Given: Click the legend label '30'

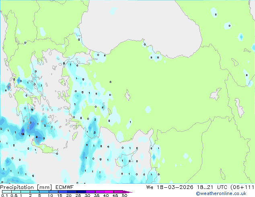Looking at the screenshot, I should tap(87, 195).
